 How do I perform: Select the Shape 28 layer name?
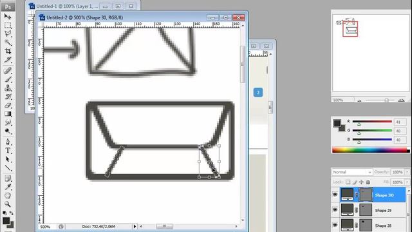(x=383, y=226)
